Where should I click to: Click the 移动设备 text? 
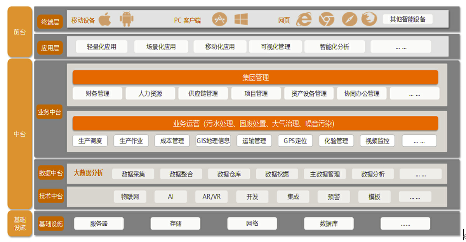[x=83, y=20]
